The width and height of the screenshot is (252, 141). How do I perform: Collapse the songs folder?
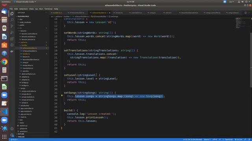click(23, 88)
